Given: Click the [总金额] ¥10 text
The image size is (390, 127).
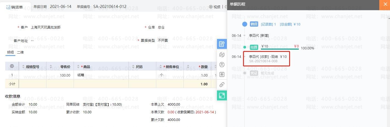Looking at the screenshot, I should point(290,24).
